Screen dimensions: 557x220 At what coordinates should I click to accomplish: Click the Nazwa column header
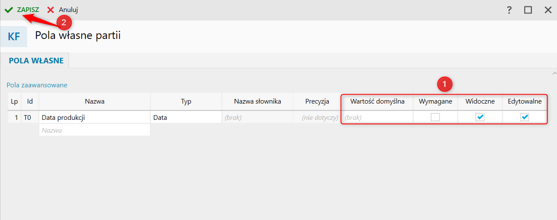coord(94,101)
